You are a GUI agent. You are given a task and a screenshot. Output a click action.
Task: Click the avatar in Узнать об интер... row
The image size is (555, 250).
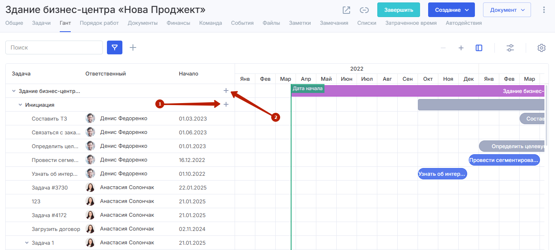90,173
